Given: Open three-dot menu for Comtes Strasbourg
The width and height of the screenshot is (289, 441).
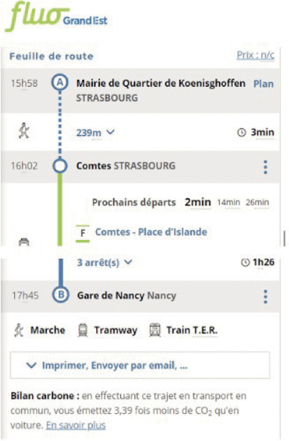Looking at the screenshot, I should pyautogui.click(x=265, y=167).
